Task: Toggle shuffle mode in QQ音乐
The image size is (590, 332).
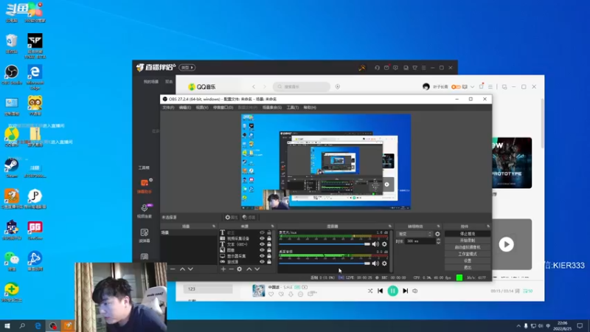Action: point(370,291)
